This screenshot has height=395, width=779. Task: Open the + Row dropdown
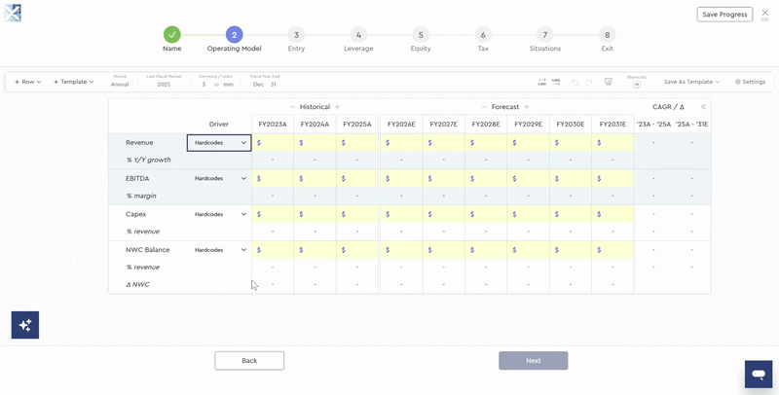28,82
